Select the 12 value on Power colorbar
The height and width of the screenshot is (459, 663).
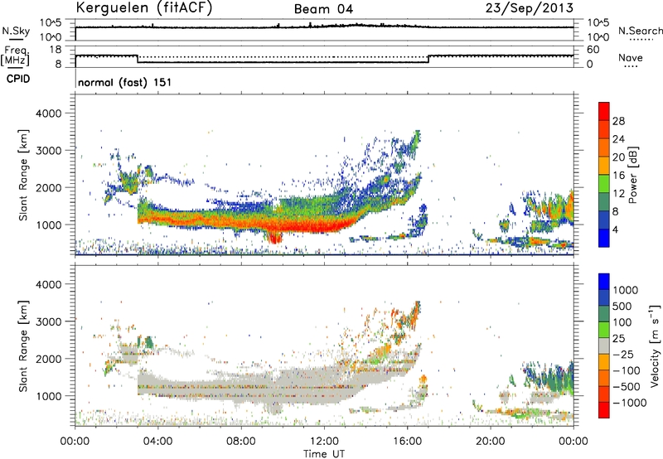tap(618, 194)
